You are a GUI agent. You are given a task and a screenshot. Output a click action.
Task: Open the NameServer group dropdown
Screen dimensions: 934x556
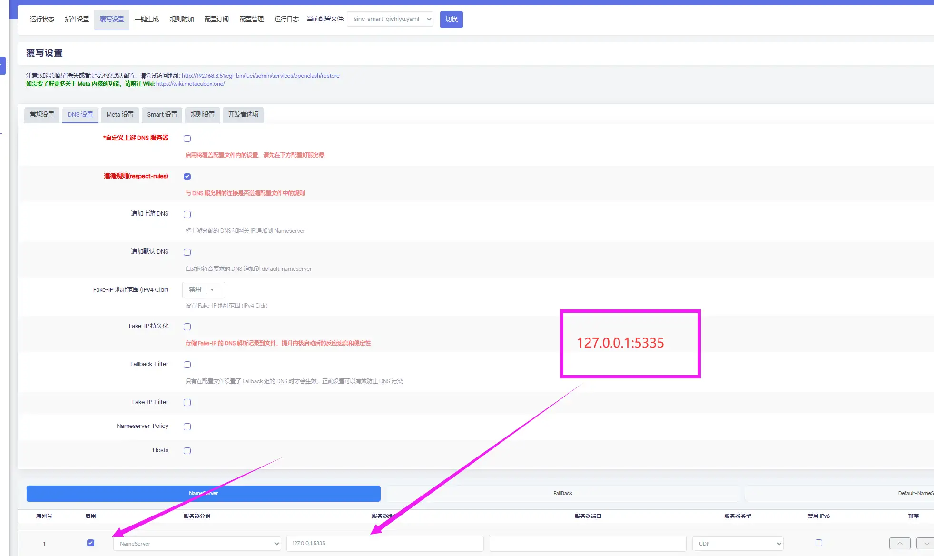(197, 543)
